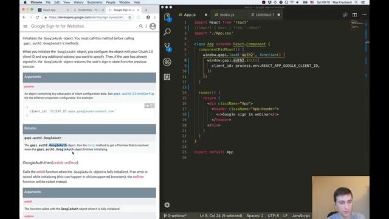389x219 pixels.
Task: Click line number 13 in the gutter
Action: [x=184, y=87]
